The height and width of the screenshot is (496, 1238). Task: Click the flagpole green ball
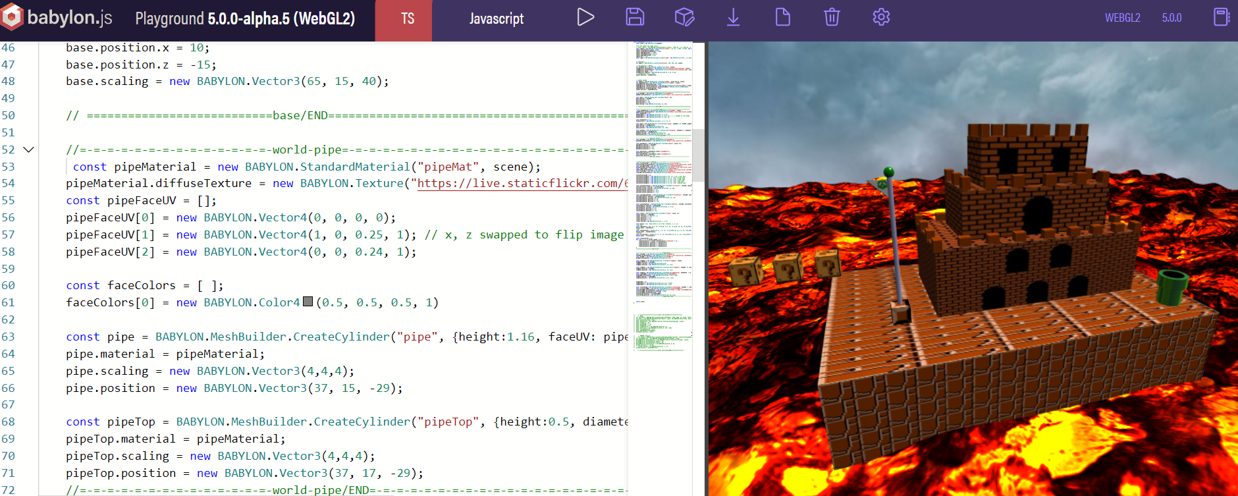tap(888, 173)
